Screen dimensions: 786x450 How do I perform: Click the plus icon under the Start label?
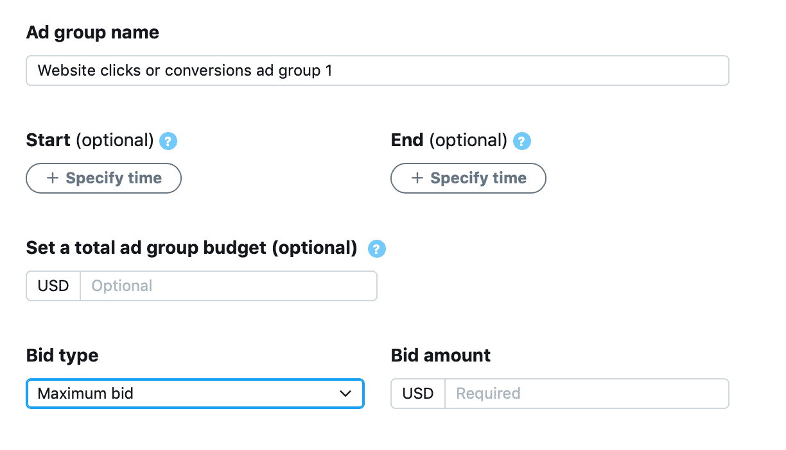point(53,178)
